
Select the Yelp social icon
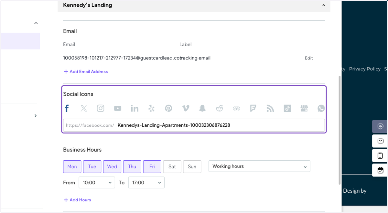[152, 108]
